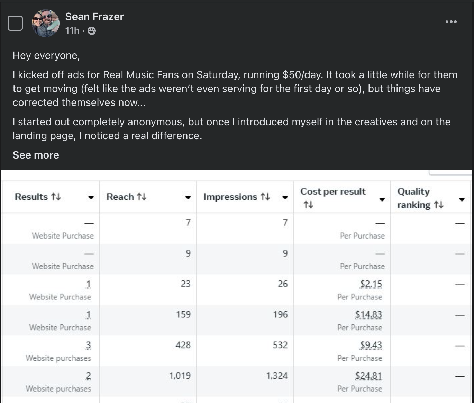Screen dimensions: 474x403
Task: Sort by Quality ranking arrows icon
Action: click(x=438, y=205)
